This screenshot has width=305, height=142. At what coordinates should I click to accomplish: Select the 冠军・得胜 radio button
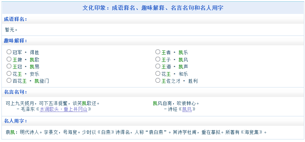[9, 52]
